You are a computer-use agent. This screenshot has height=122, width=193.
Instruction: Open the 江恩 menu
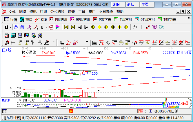click(x=43, y=12)
